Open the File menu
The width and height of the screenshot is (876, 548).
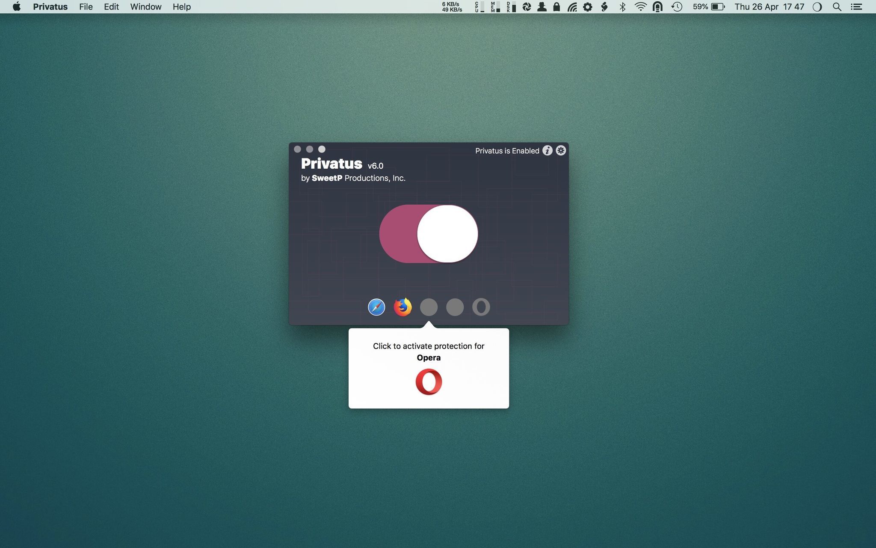[x=86, y=7]
